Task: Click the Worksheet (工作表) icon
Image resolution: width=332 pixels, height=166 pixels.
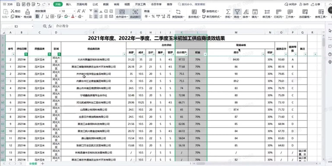Action: pos(290,12)
